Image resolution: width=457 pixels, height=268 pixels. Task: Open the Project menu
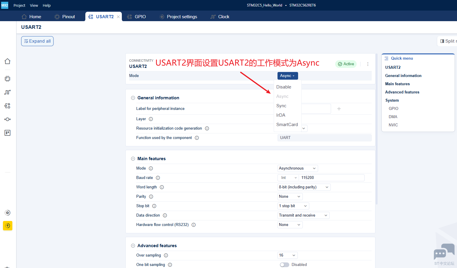tap(19, 5)
